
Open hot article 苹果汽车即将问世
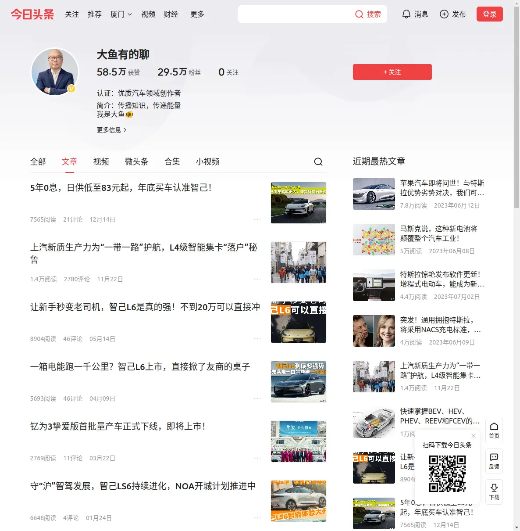click(442, 188)
